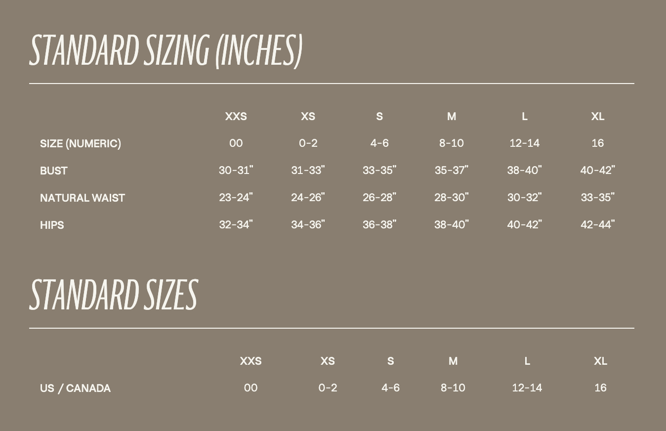Select the Bust row label
The height and width of the screenshot is (431, 666).
point(54,171)
